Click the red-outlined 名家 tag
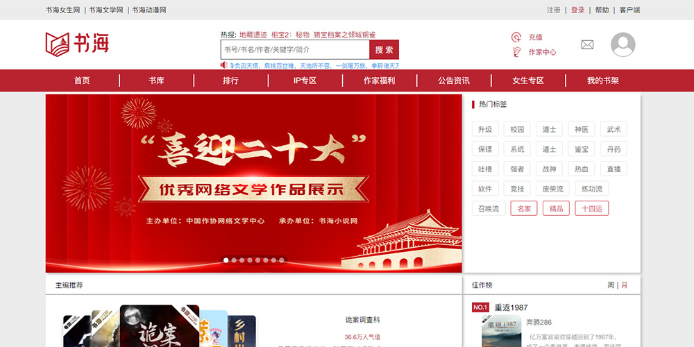Viewport: 694px width, 347px height. pos(524,208)
